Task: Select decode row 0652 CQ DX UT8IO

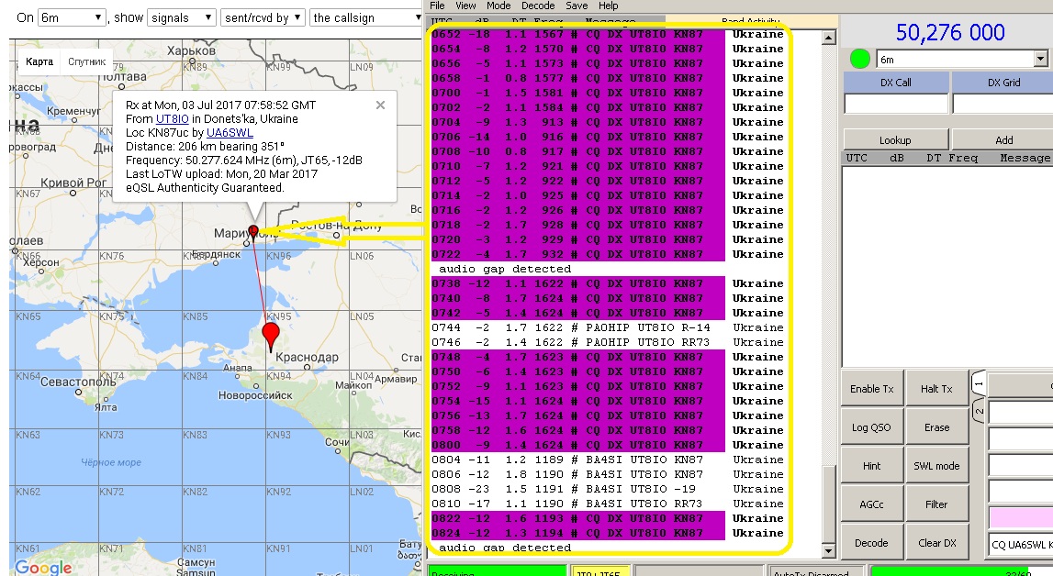Action: 608,34
